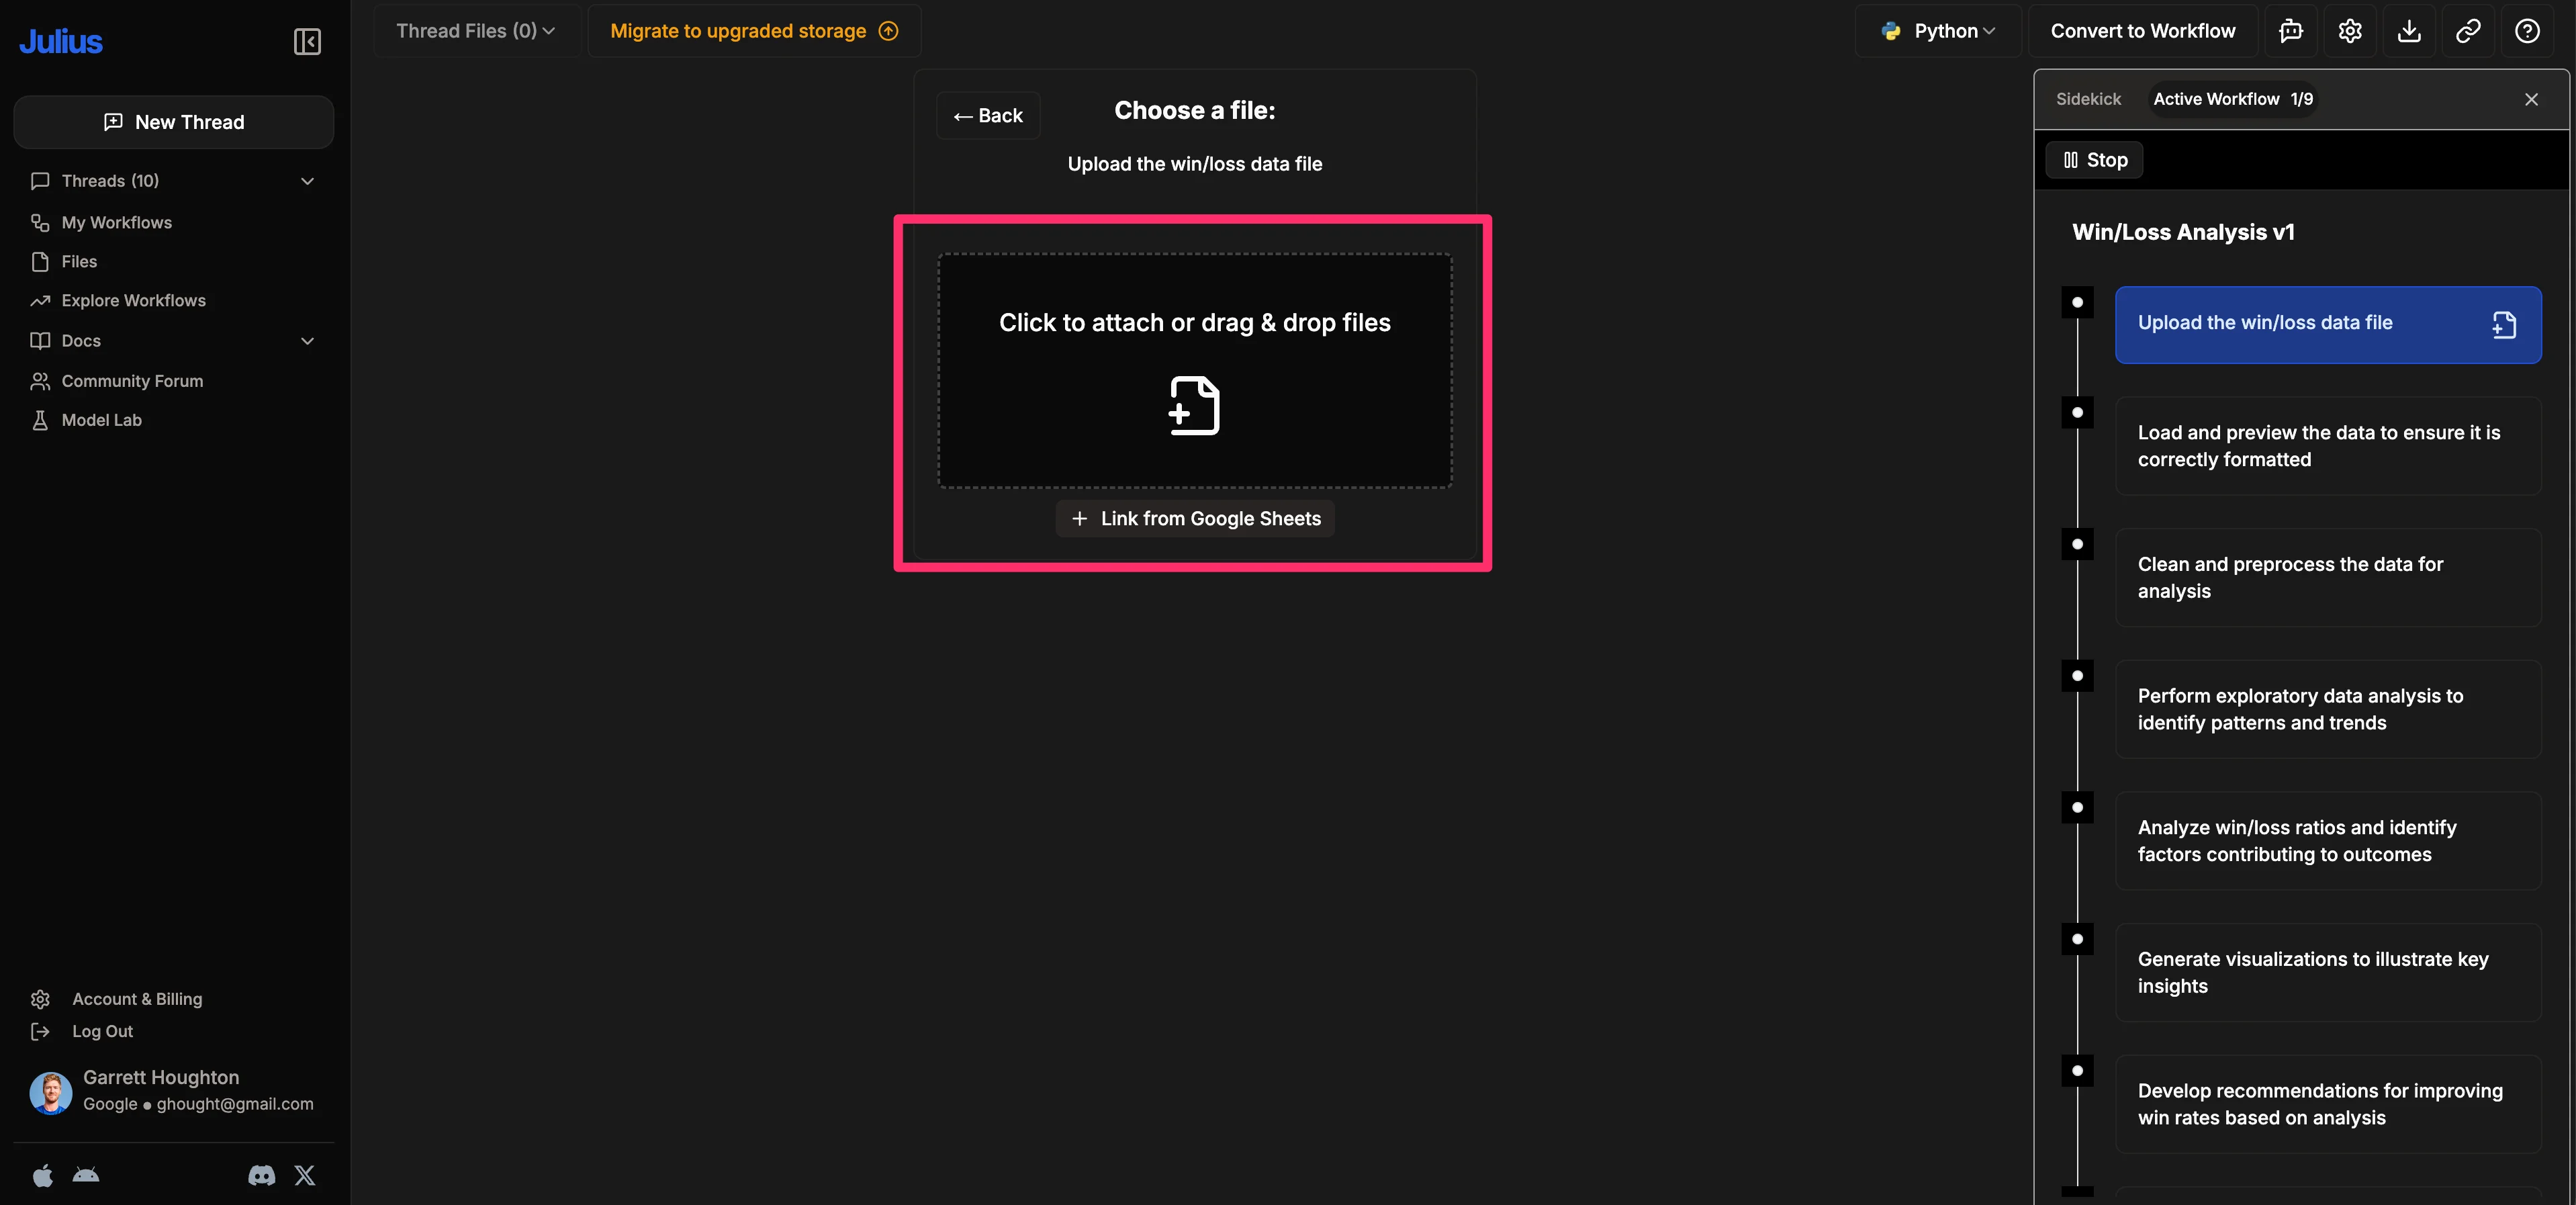The width and height of the screenshot is (2576, 1205).
Task: Open the help question mark icon
Action: [x=2527, y=31]
